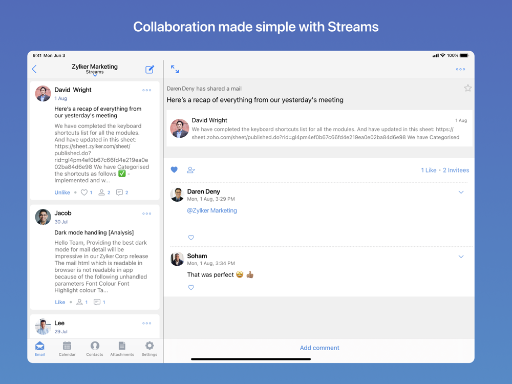Open more options in detail pane header
The image size is (512, 384).
[460, 69]
